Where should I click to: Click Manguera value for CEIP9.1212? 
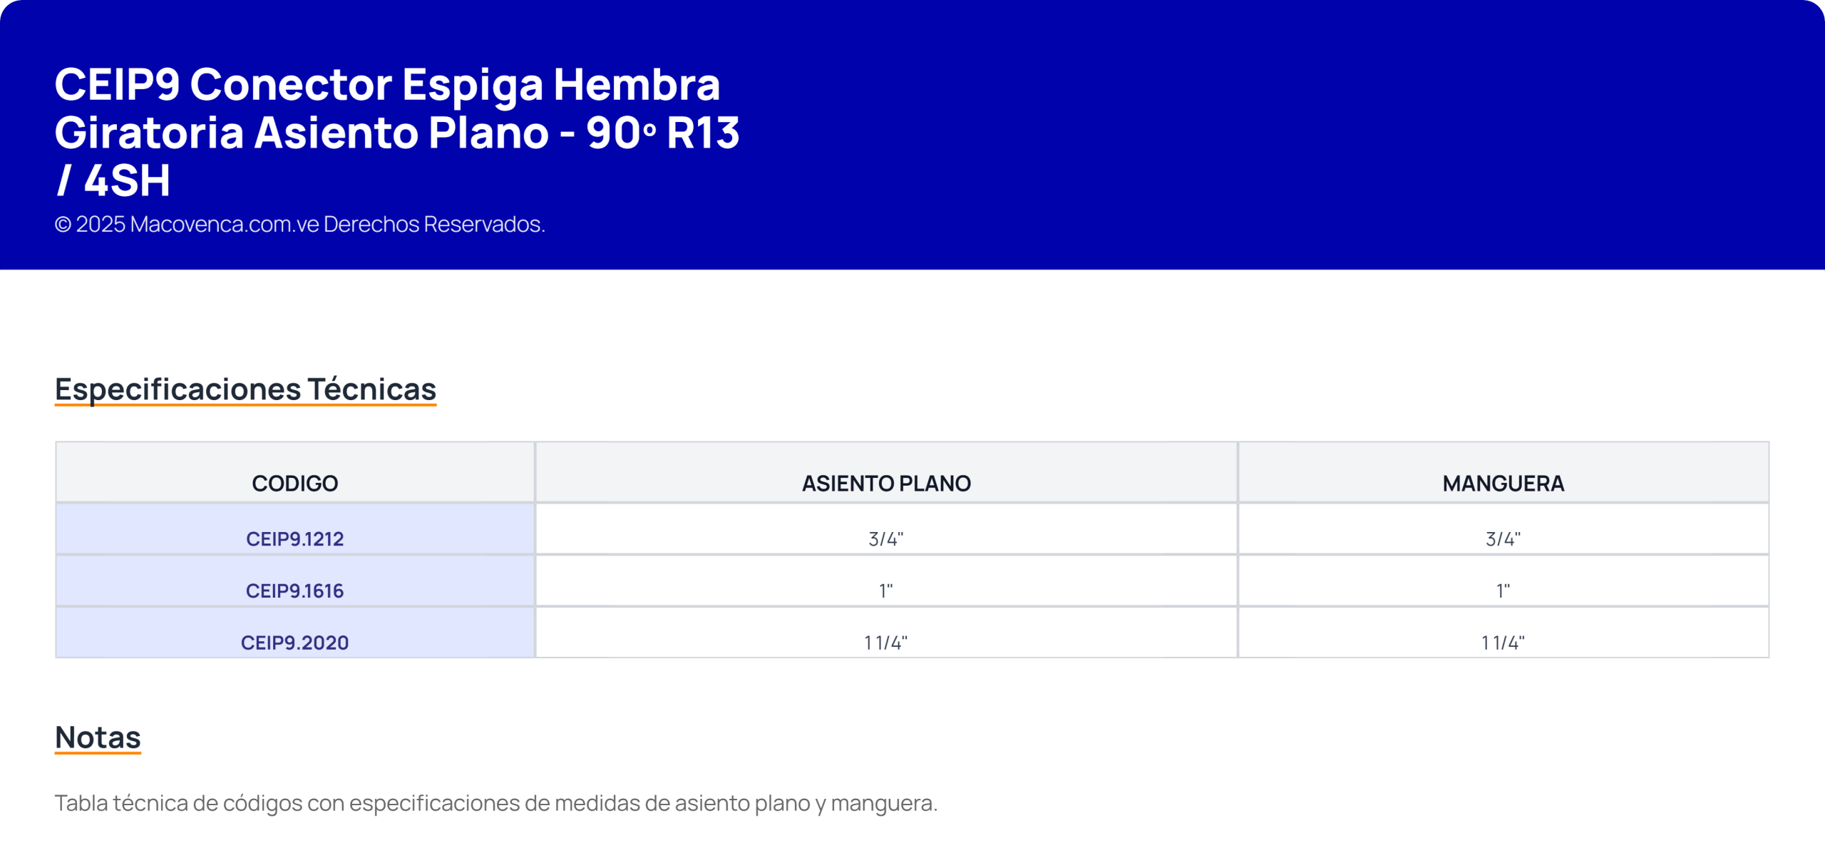point(1503,538)
